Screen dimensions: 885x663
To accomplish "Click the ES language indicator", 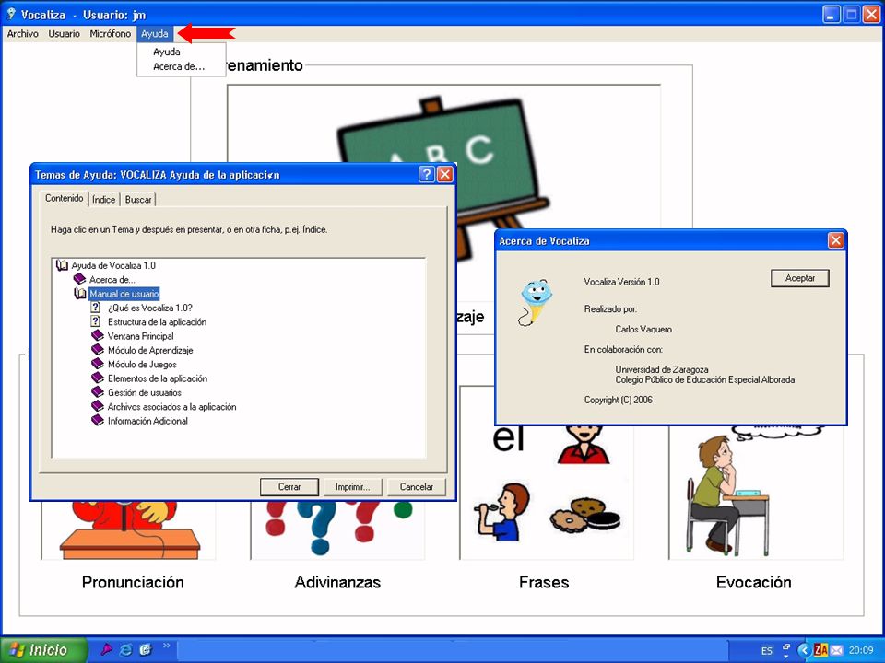I will click(x=766, y=651).
